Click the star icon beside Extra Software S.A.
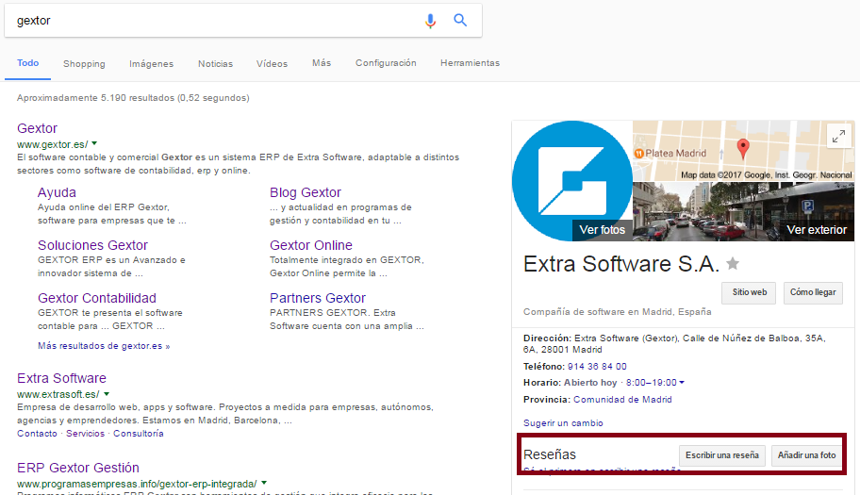860x495 pixels. pyautogui.click(x=733, y=264)
